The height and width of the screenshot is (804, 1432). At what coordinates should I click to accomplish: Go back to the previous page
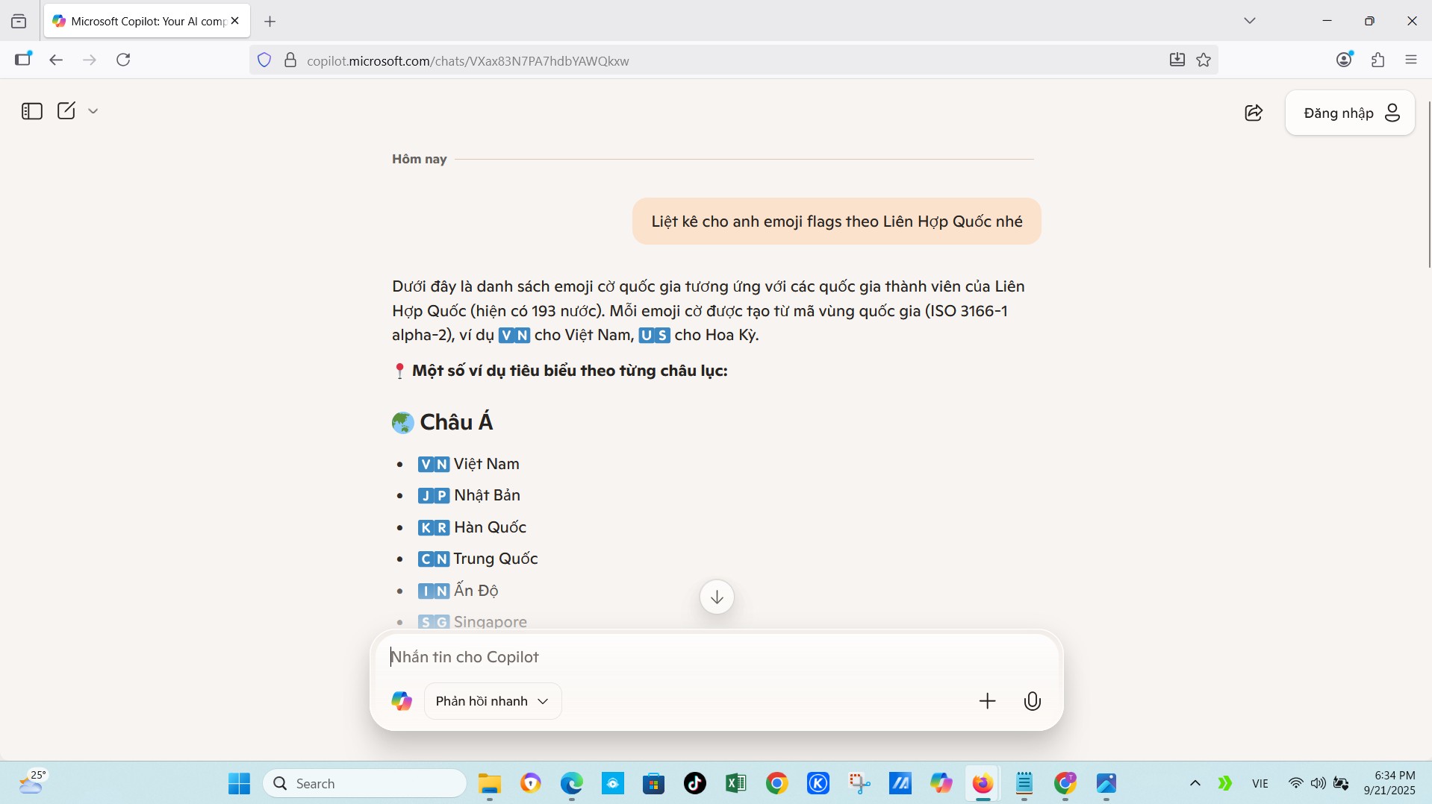click(x=56, y=60)
